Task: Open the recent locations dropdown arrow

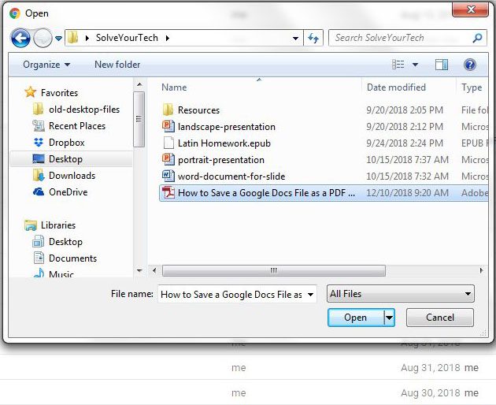Action: click(58, 39)
